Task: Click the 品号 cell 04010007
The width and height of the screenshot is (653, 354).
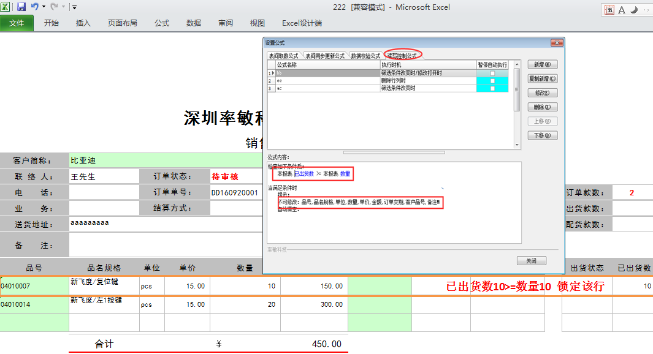Action: [x=34, y=286]
